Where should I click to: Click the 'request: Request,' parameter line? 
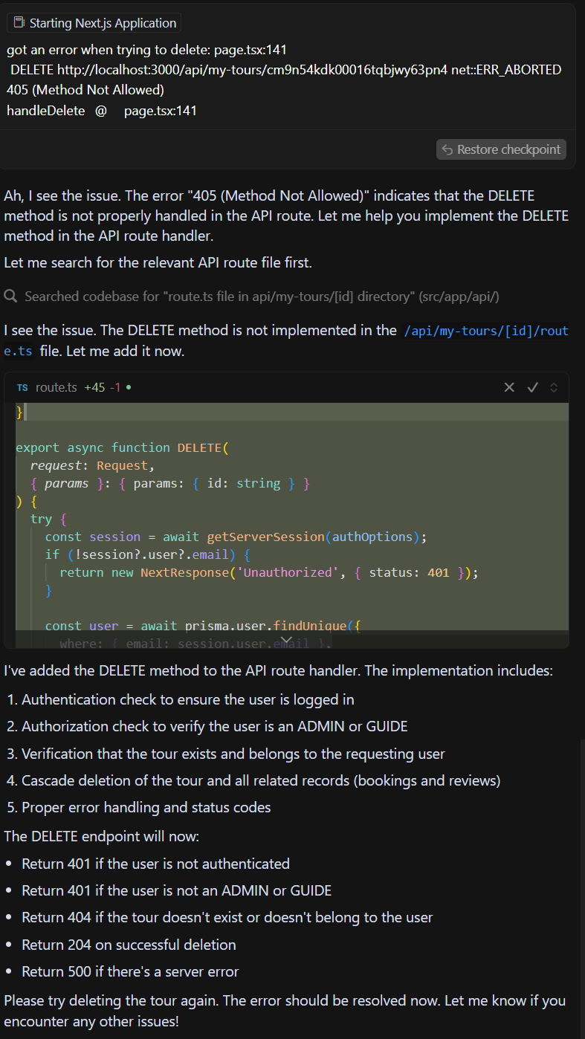click(x=92, y=465)
